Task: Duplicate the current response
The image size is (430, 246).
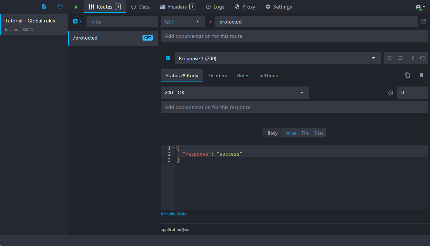Action: coord(407,75)
